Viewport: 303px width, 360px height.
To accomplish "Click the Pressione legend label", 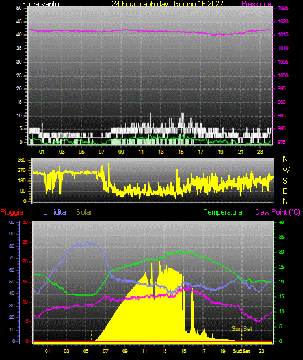I will (x=256, y=4).
